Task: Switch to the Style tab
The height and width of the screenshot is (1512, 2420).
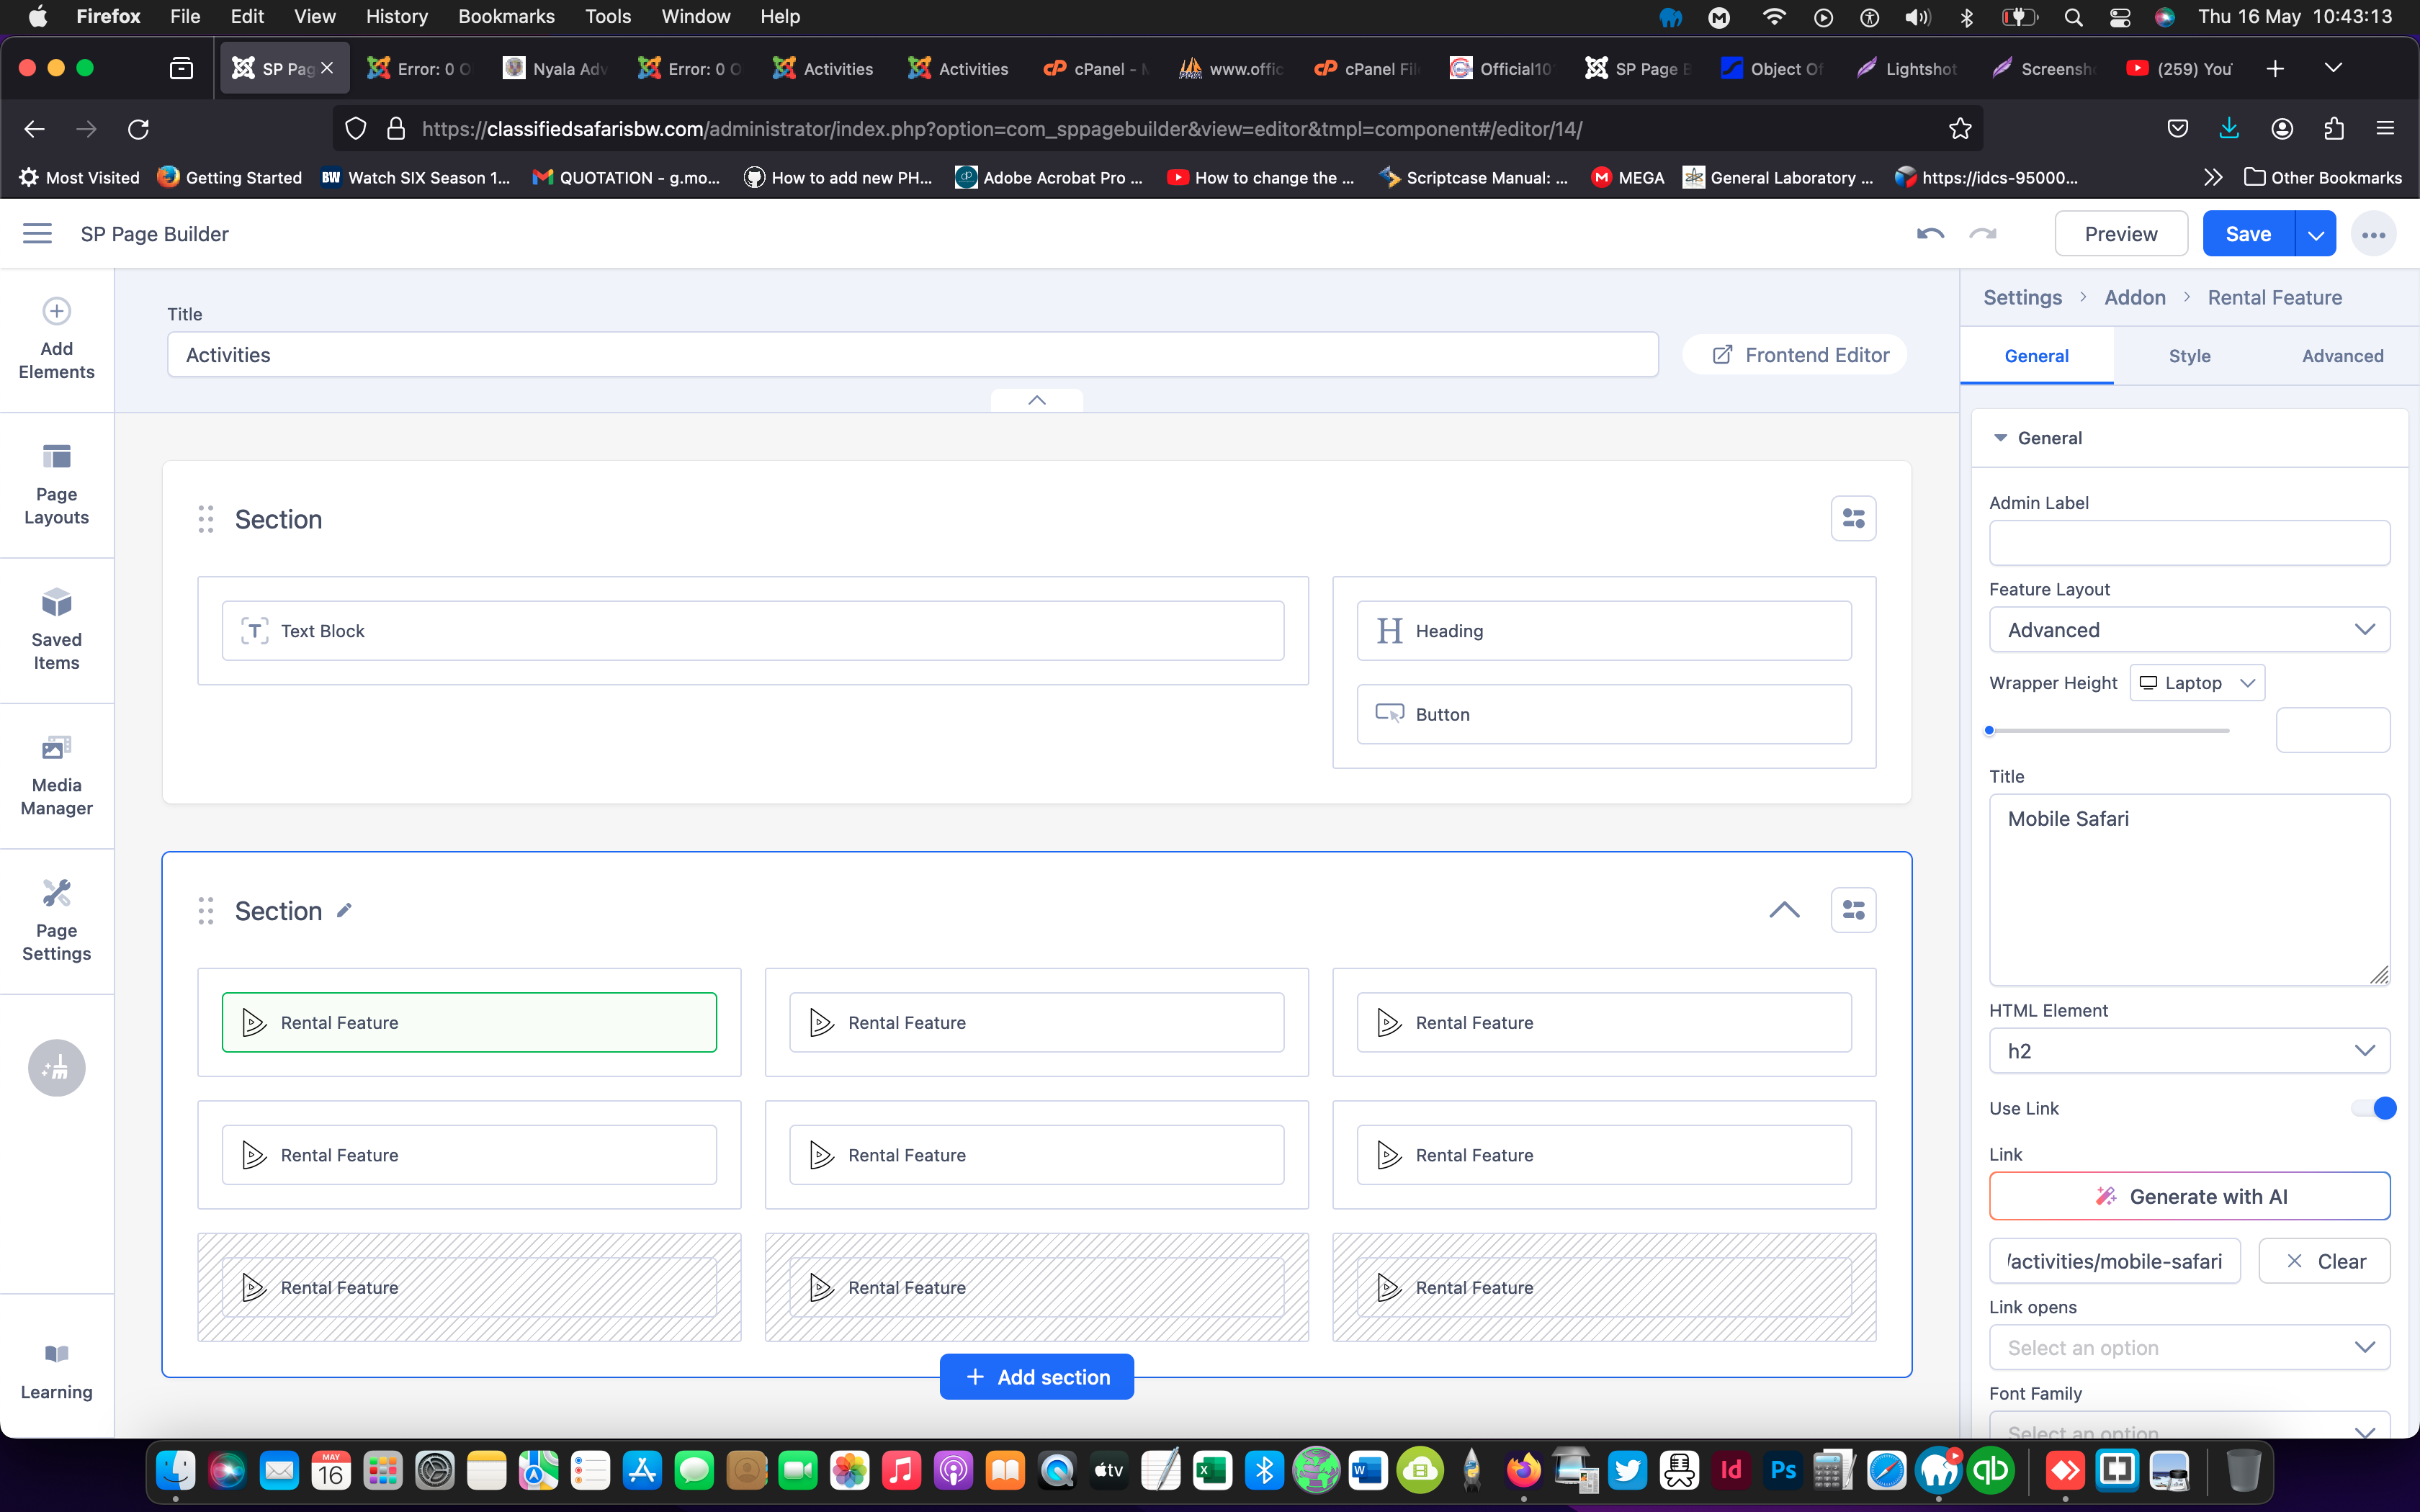Action: coord(2189,356)
